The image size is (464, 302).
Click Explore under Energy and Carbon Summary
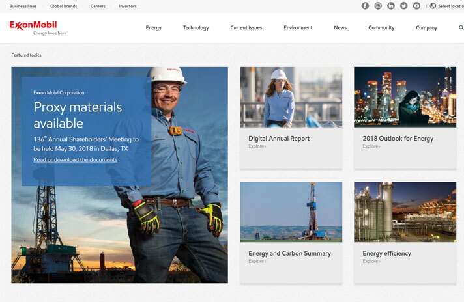click(x=257, y=261)
